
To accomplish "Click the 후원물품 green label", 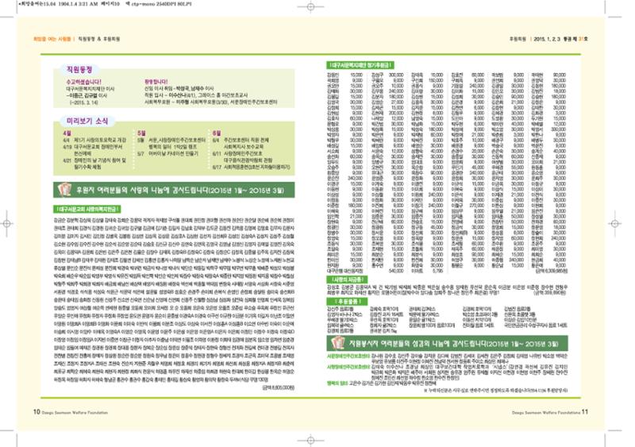I will pyautogui.click(x=347, y=301).
